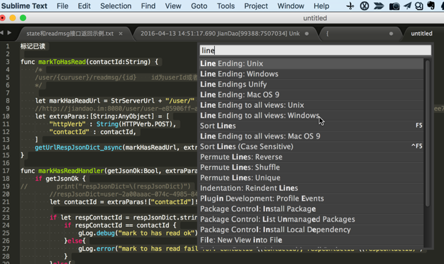
Task: Click the camera icon in the menu bar
Action: pyautogui.click(x=394, y=6)
